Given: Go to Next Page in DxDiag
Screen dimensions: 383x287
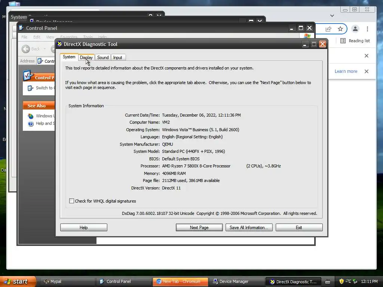Looking at the screenshot, I should pyautogui.click(x=199, y=228).
